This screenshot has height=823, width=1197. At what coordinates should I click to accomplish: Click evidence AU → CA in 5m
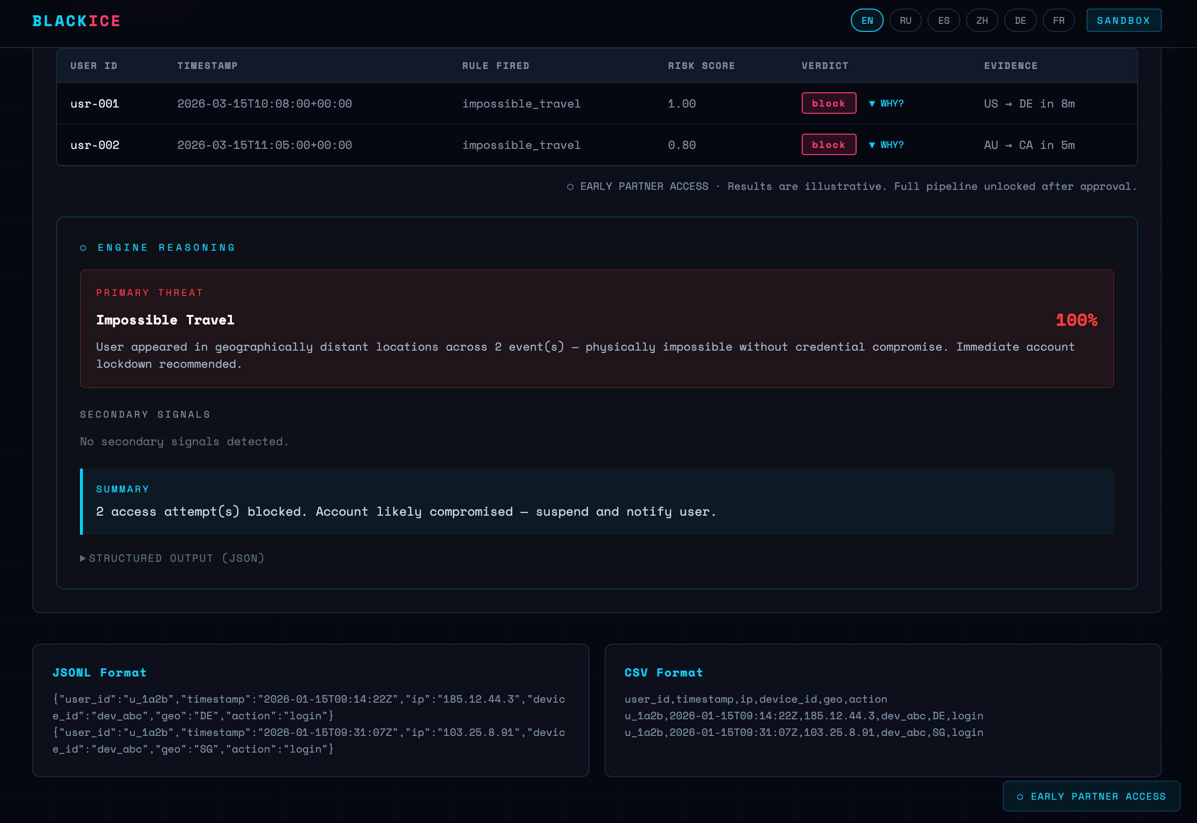coord(1029,146)
